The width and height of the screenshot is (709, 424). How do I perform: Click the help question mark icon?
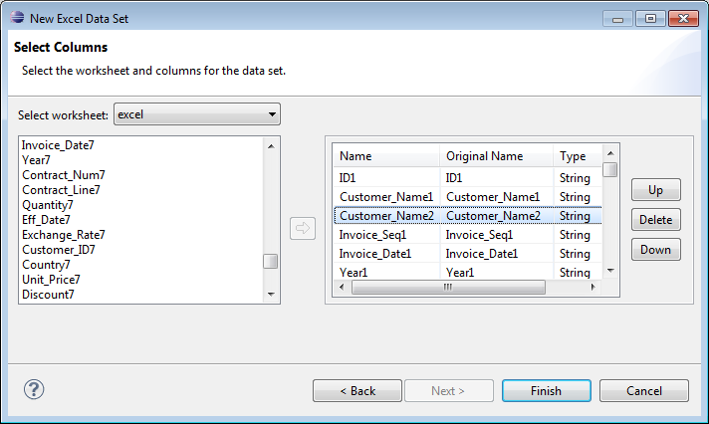click(34, 389)
